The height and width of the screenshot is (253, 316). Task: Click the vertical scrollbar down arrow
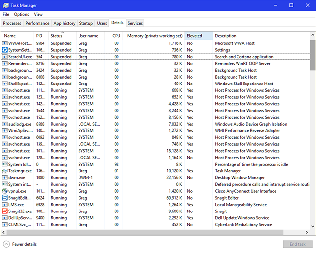(313, 227)
